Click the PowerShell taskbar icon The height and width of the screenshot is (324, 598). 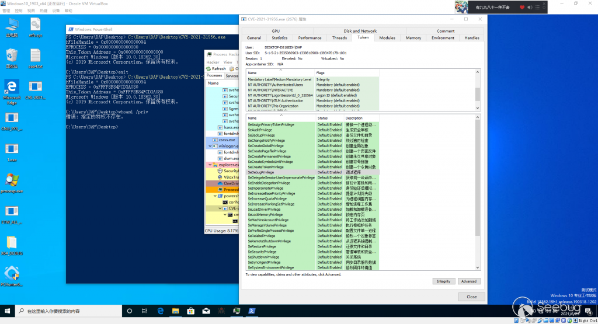tap(252, 311)
